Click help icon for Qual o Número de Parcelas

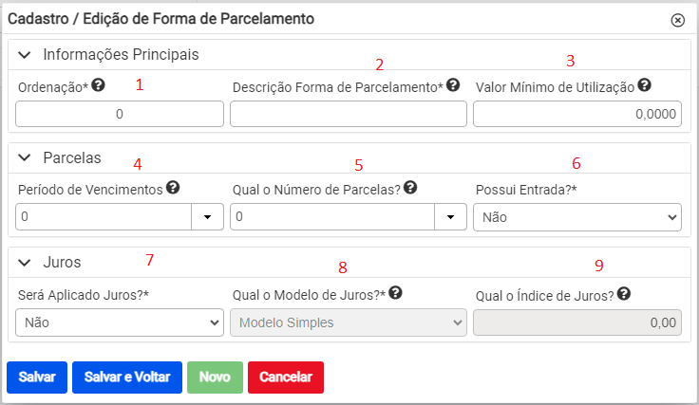click(x=410, y=188)
